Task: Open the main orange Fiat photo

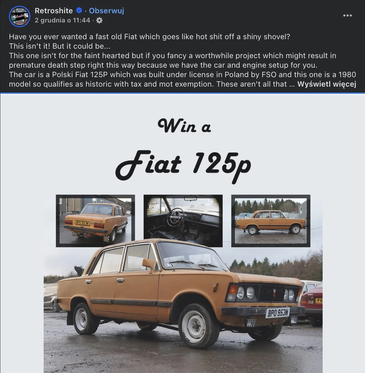Action: pos(183,307)
